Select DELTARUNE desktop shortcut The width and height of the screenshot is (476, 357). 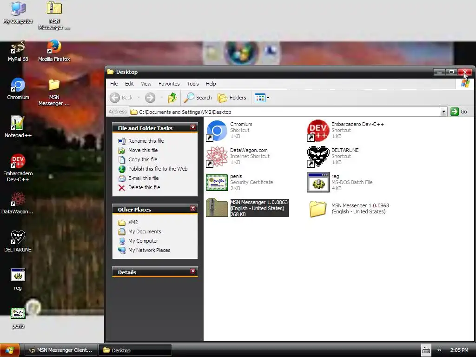pos(18,241)
